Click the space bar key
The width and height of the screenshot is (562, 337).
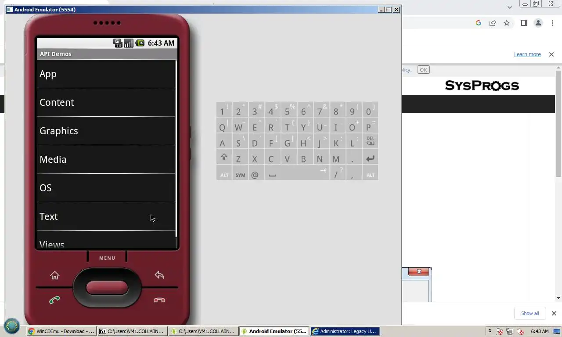pos(297,173)
